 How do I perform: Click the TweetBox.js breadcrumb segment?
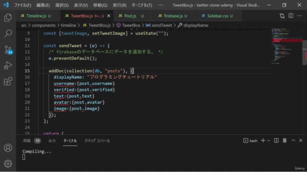click(97, 25)
